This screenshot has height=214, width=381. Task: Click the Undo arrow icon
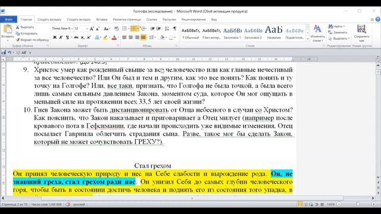click(10, 52)
